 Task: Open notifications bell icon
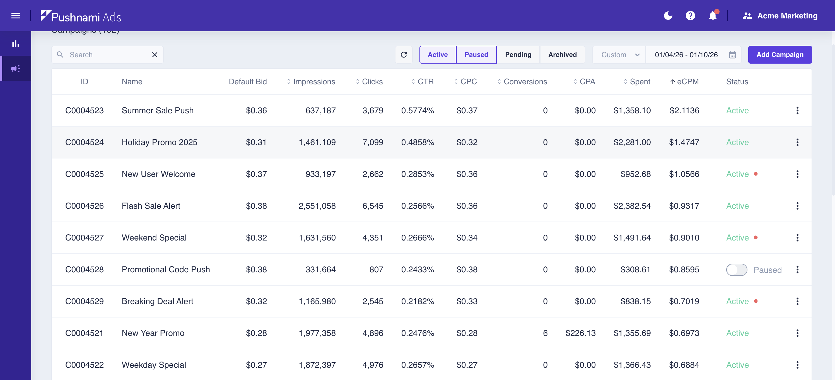point(713,16)
